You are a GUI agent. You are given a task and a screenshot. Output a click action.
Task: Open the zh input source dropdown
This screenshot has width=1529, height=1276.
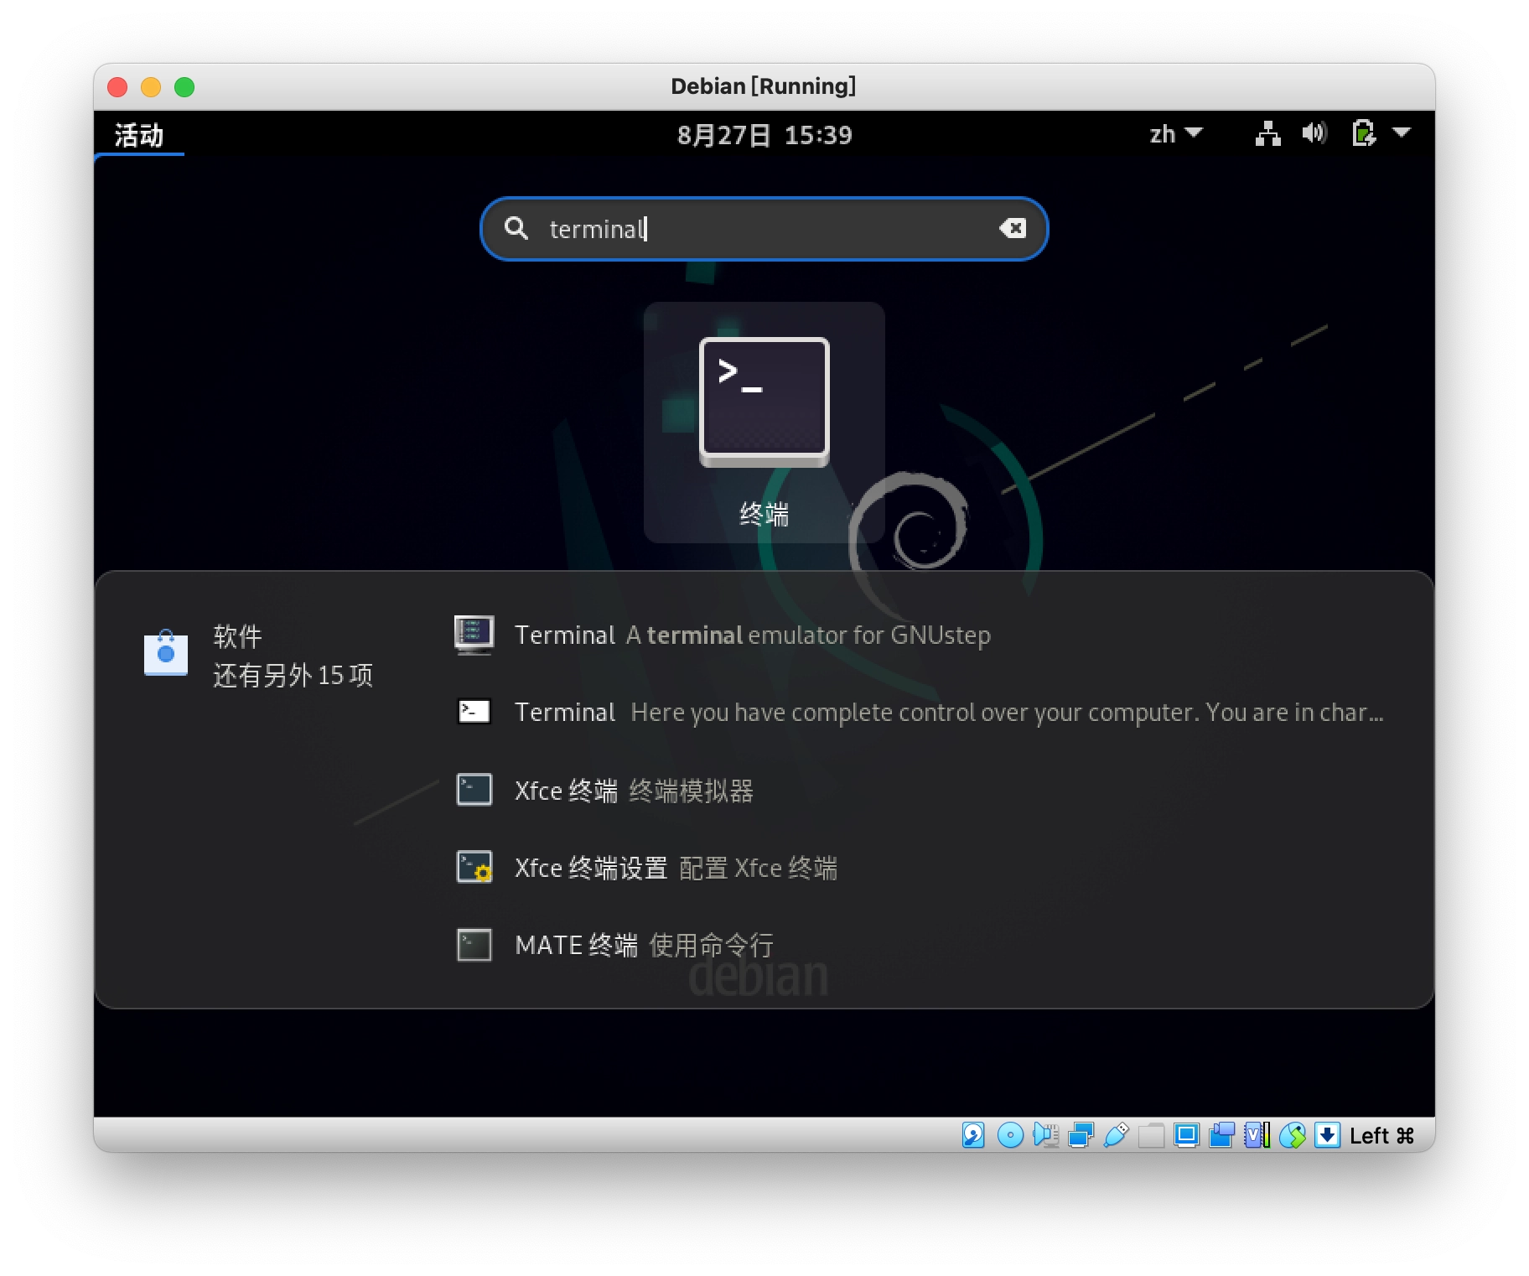(x=1176, y=134)
